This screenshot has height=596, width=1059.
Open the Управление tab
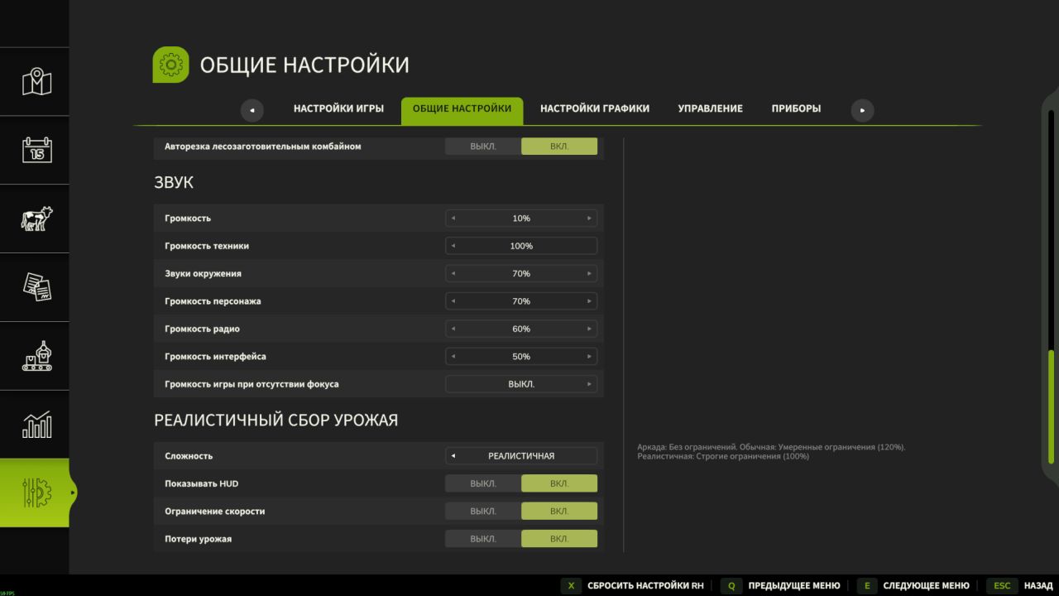710,108
